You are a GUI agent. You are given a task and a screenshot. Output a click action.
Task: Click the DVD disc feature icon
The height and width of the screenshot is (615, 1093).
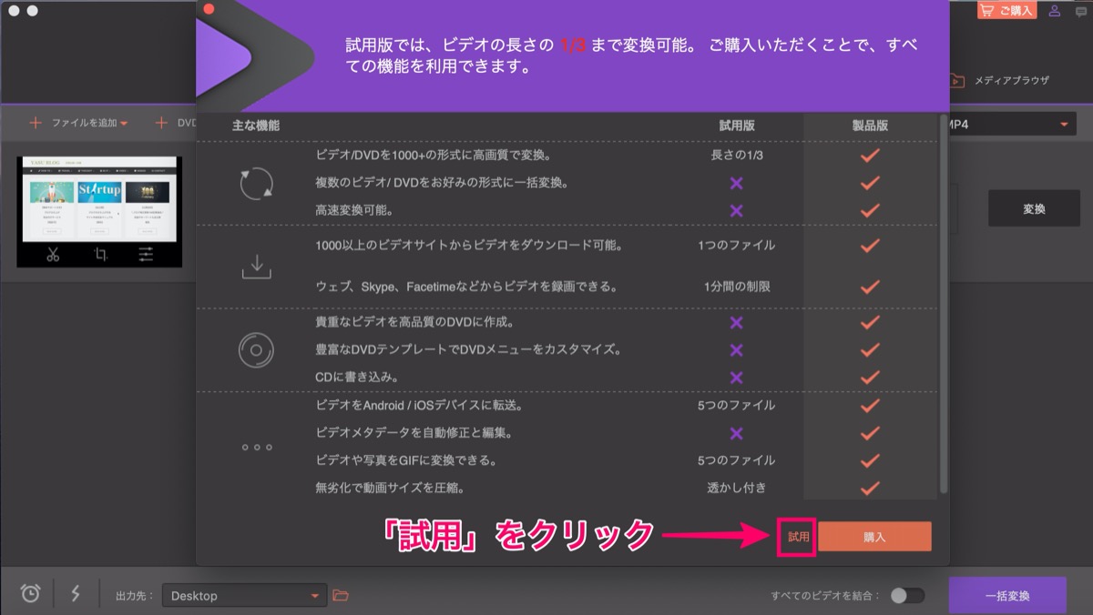[x=256, y=349]
